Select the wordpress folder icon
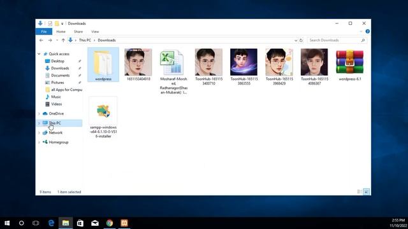Screen dimensions: 408x229 [x=103, y=65]
